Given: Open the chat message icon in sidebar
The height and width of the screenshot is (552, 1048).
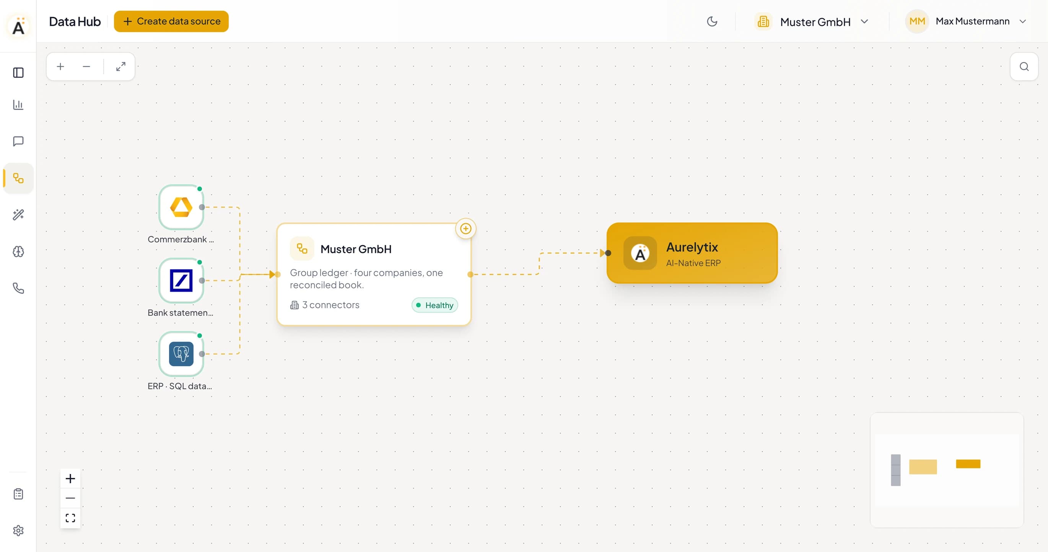Looking at the screenshot, I should coord(18,141).
